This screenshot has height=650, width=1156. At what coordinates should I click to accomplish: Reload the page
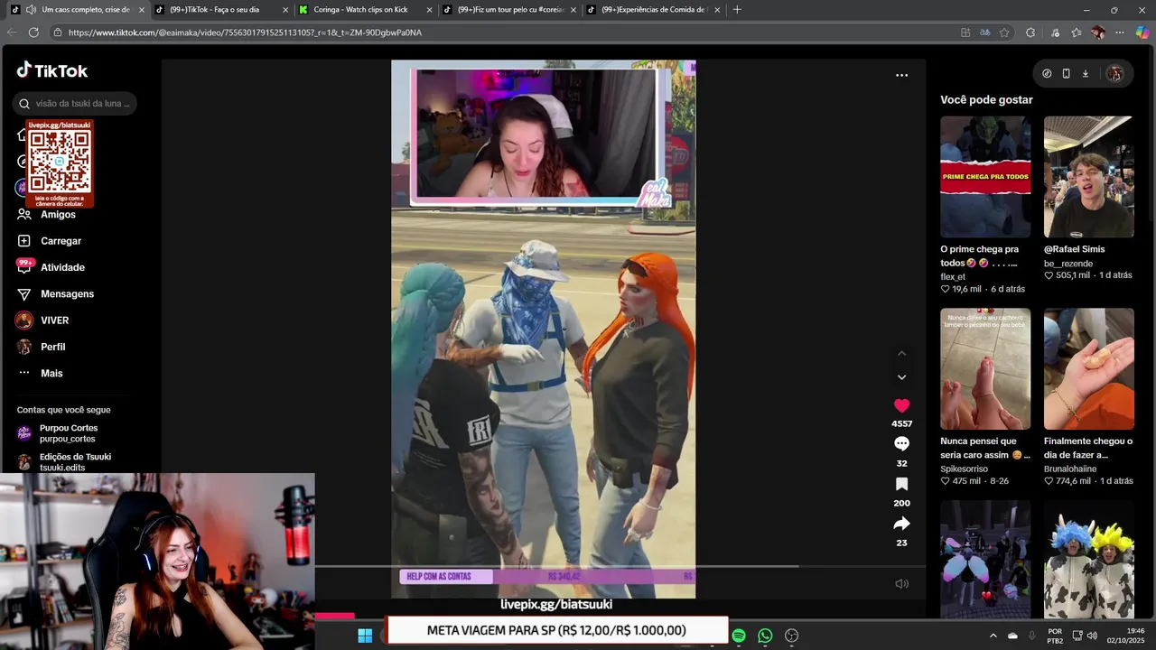coord(33,32)
